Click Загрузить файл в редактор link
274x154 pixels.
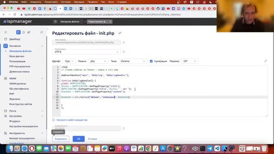(72, 120)
